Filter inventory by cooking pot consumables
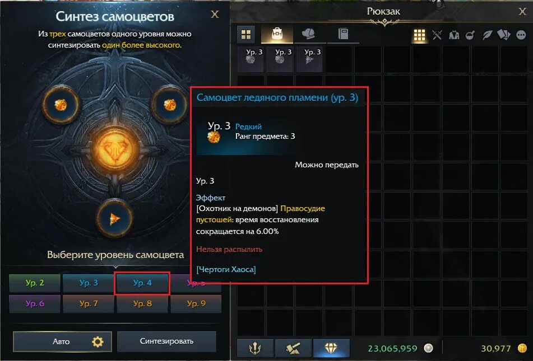Image resolution: width=533 pixels, height=361 pixels. click(x=470, y=35)
